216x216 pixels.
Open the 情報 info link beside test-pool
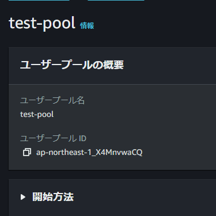(87, 25)
